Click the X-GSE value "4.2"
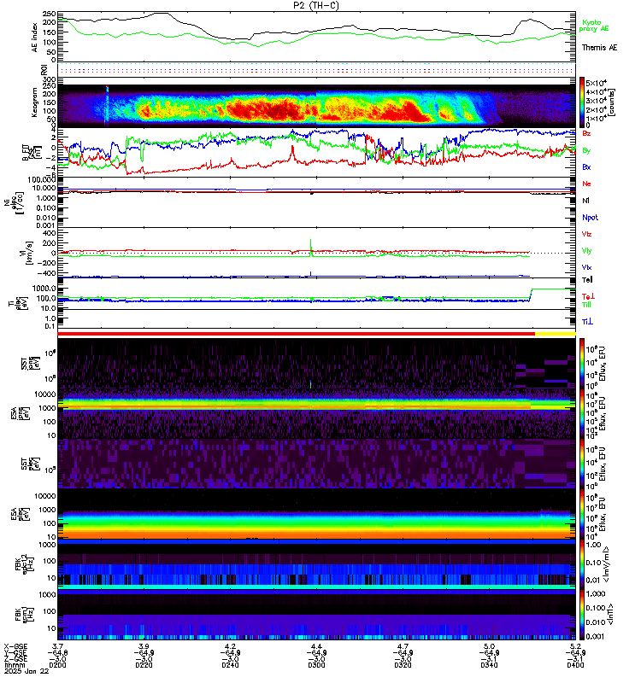The width and height of the screenshot is (641, 683). click(230, 646)
